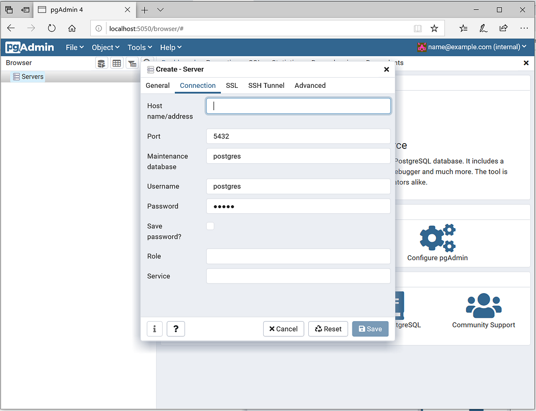536x411 pixels.
Task: Click the Filtered Rows icon
Action: pyautogui.click(x=132, y=63)
